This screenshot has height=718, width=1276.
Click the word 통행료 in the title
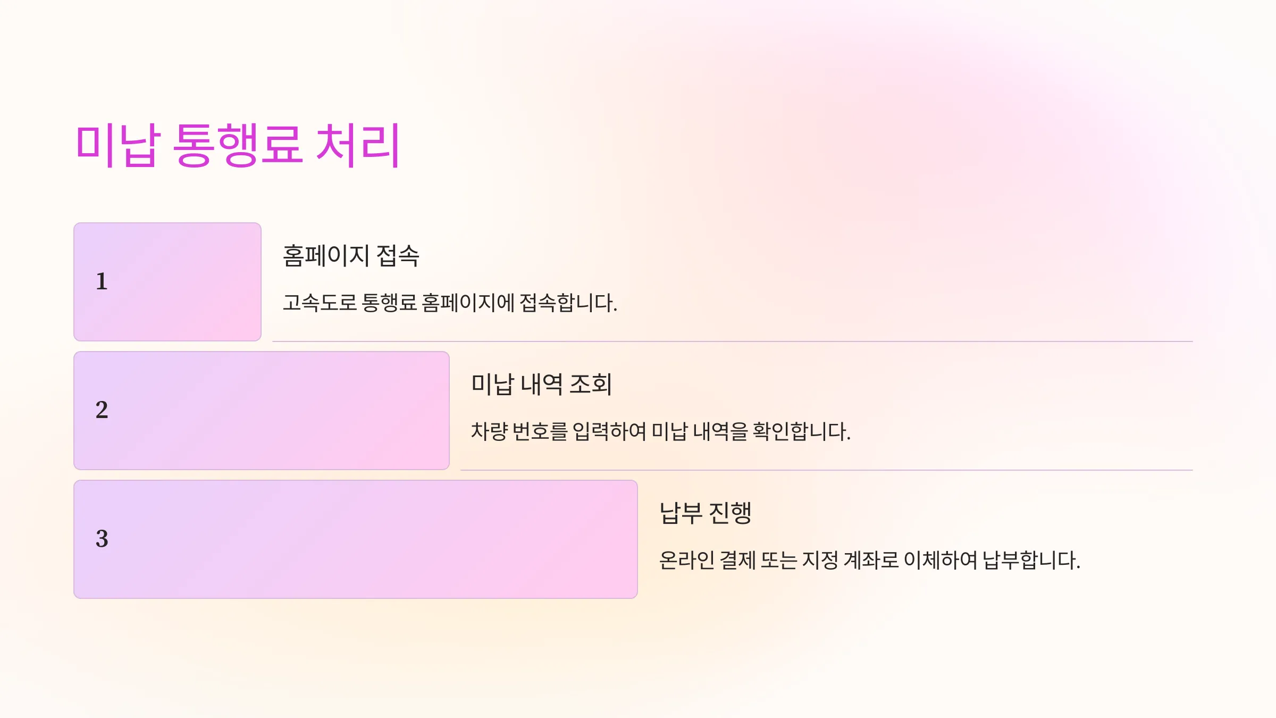(x=238, y=145)
